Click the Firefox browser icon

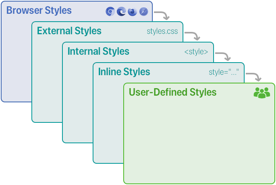[x=132, y=12]
